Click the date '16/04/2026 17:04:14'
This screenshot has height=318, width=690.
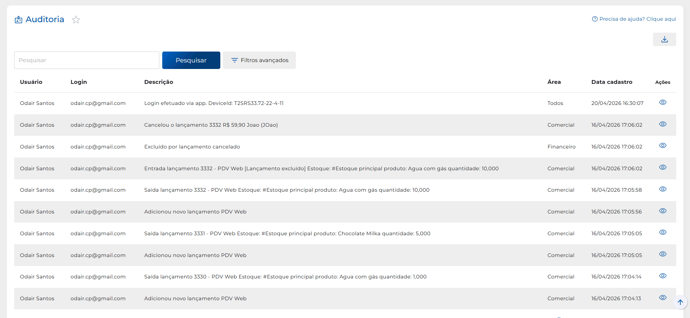[x=616, y=277]
